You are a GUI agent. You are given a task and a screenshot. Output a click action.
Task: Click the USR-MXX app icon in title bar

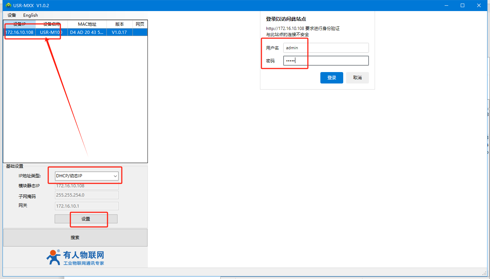coord(8,5)
